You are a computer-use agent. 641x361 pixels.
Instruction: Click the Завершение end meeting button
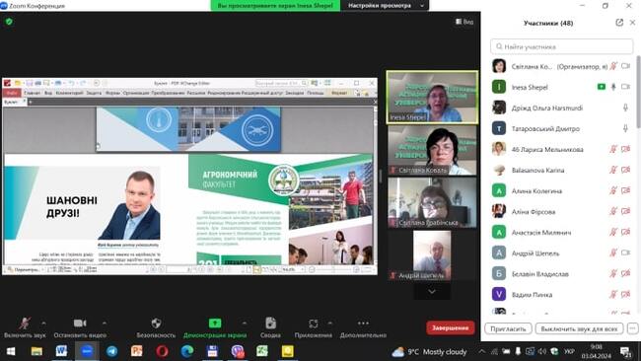tap(450, 327)
